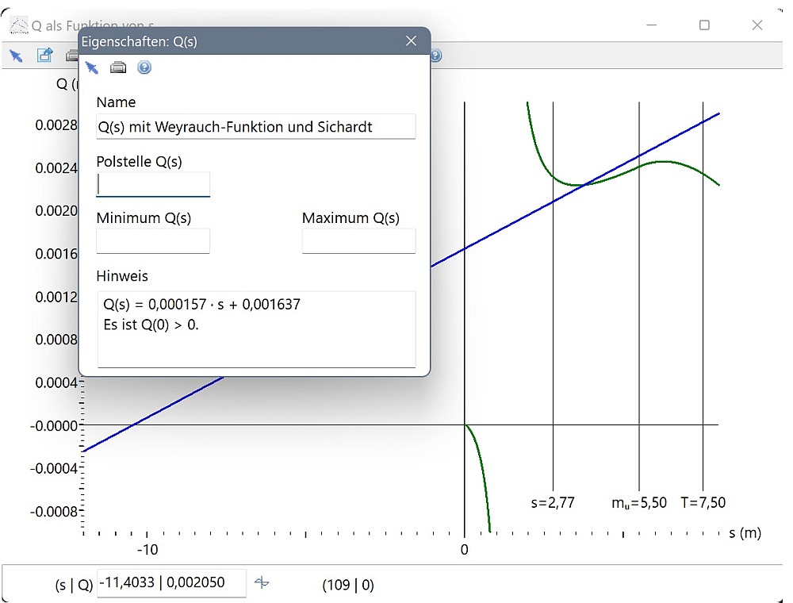The height and width of the screenshot is (603, 793).
Task: Click the s=2,77 marker label on the graph
Action: [x=553, y=502]
